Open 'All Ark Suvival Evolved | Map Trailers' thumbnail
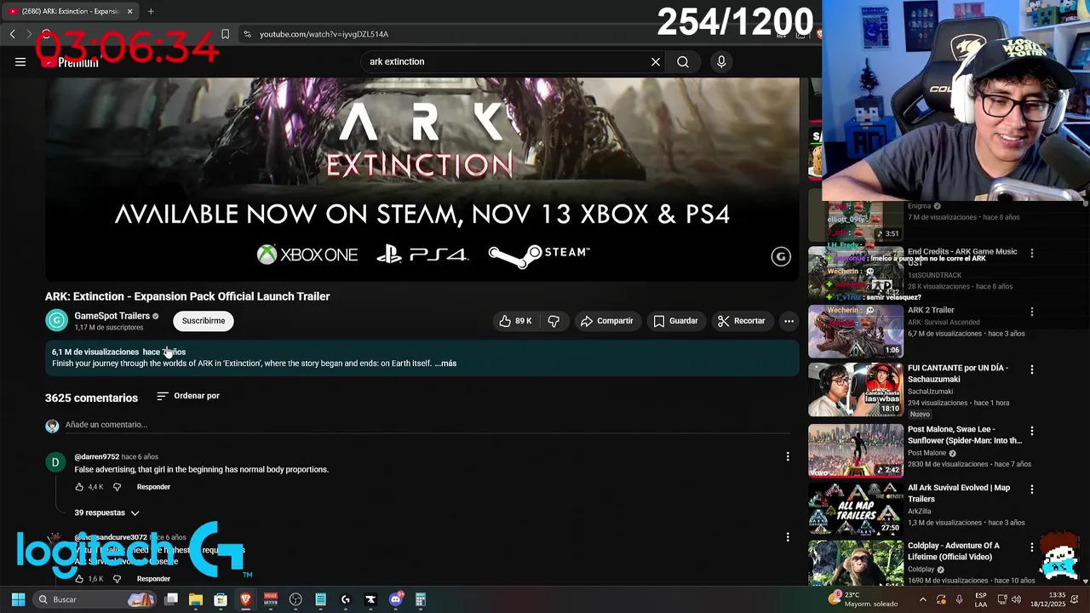This screenshot has width=1090, height=613. pos(856,508)
